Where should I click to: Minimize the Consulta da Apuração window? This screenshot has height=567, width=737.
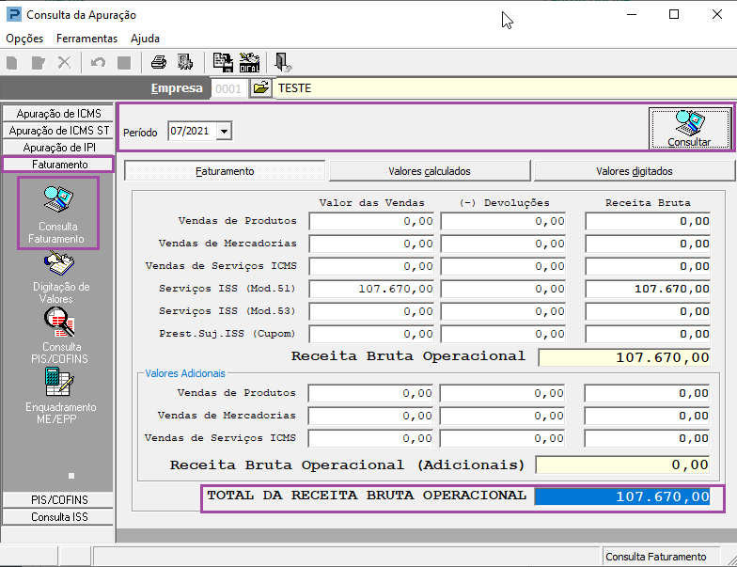click(632, 15)
